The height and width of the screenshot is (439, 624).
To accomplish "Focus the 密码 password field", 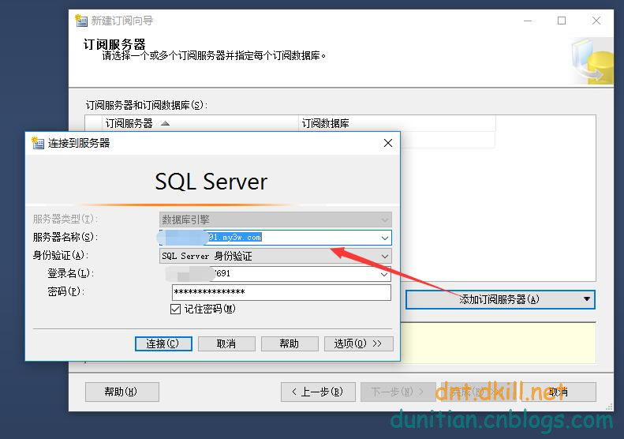I will pyautogui.click(x=282, y=292).
